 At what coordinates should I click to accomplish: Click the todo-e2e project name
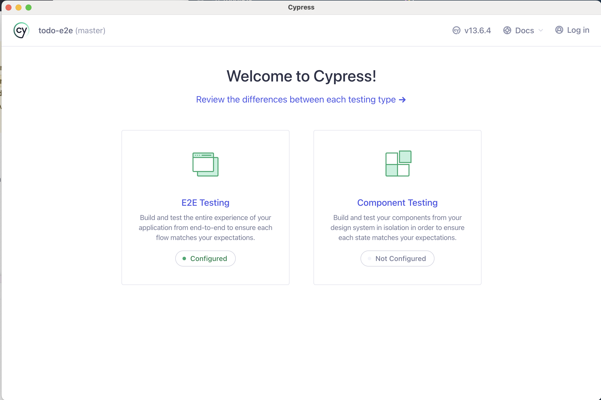55,30
